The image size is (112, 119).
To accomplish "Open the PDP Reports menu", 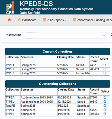I will (55, 20).
